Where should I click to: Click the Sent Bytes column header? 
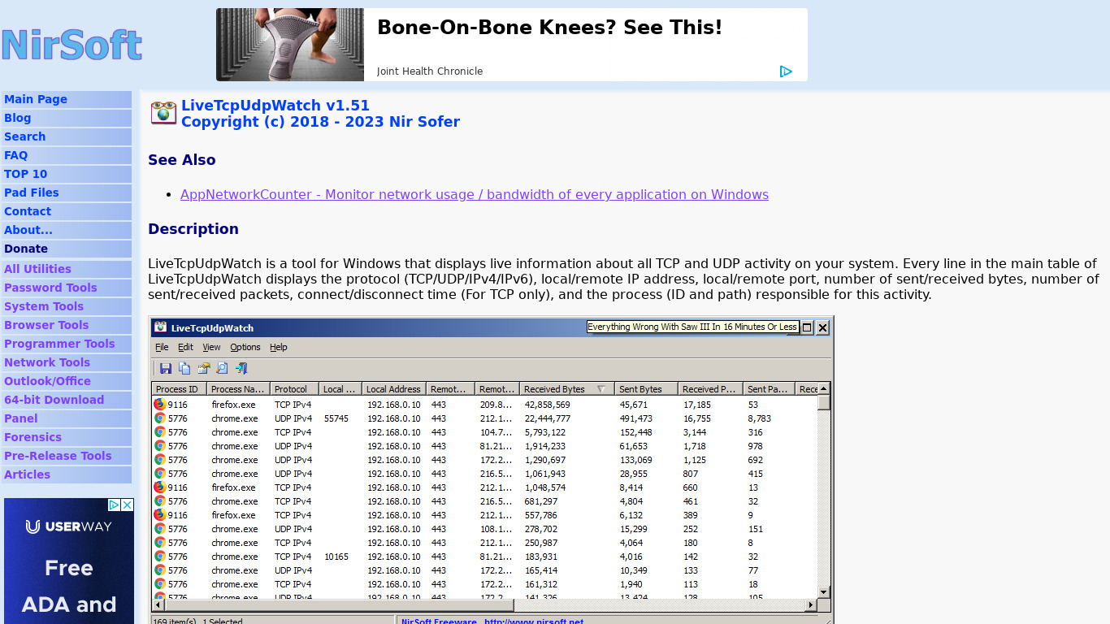pyautogui.click(x=646, y=389)
